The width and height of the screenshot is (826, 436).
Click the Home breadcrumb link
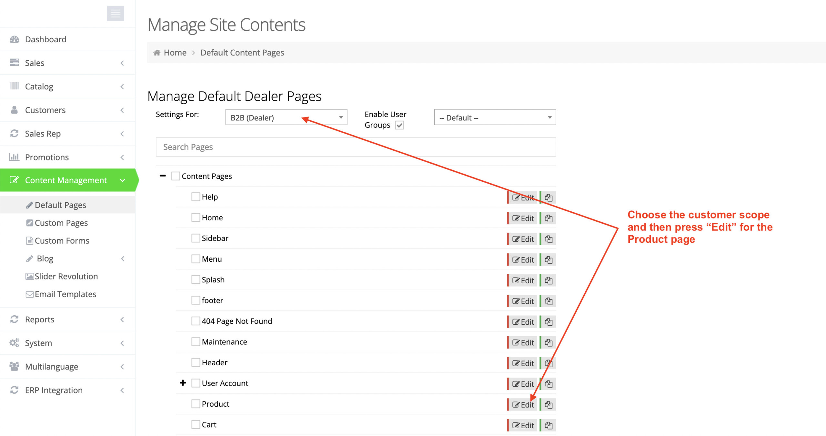point(175,53)
